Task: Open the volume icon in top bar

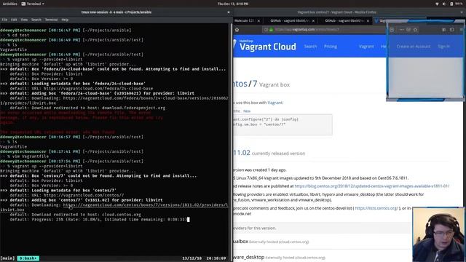Action: [x=444, y=4]
